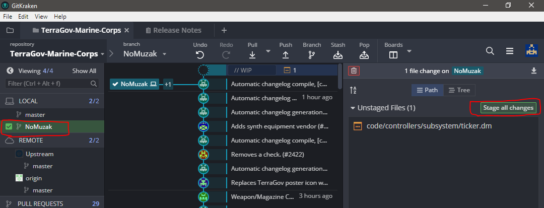Collapse the LOCAL branches section

[52, 101]
